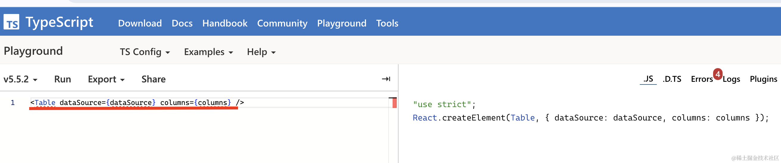The width and height of the screenshot is (781, 163).
Task: Click the Playground page heading
Action: (33, 51)
